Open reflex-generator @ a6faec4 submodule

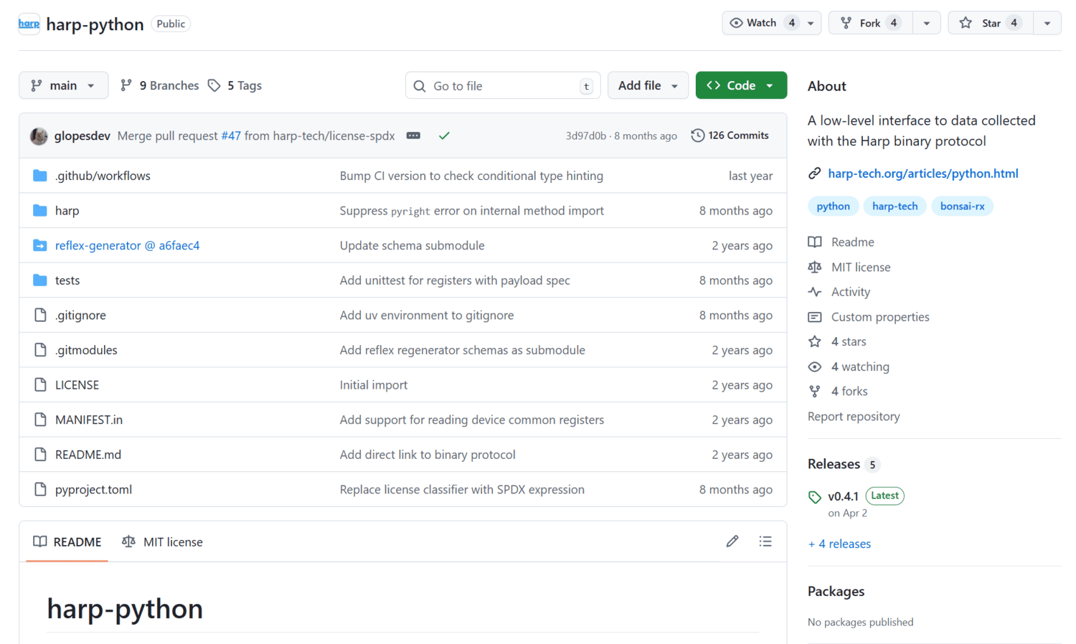[127, 245]
